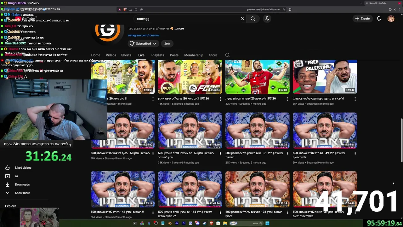Open Steam from the taskbar
This screenshot has height=227, width=403.
click(x=204, y=223)
